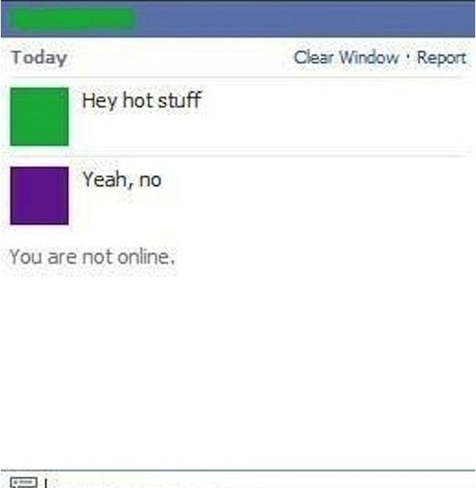Focus the message input field

(260, 481)
